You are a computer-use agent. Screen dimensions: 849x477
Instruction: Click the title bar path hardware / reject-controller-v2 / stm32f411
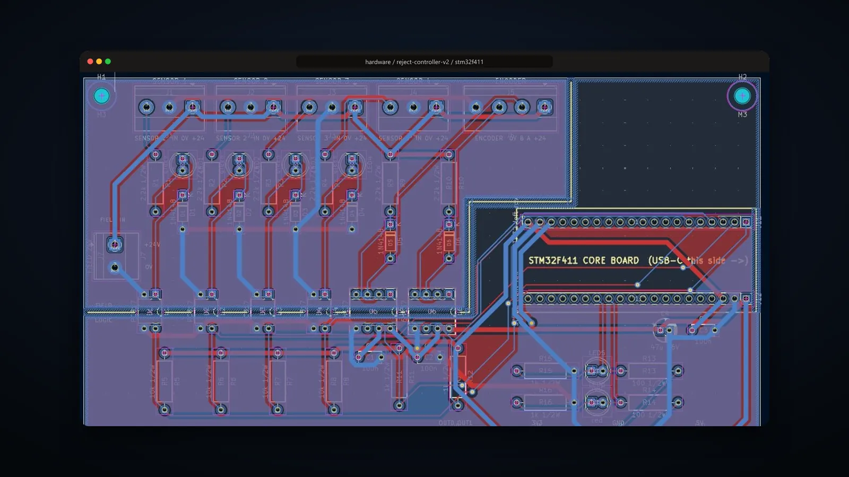[x=424, y=62]
